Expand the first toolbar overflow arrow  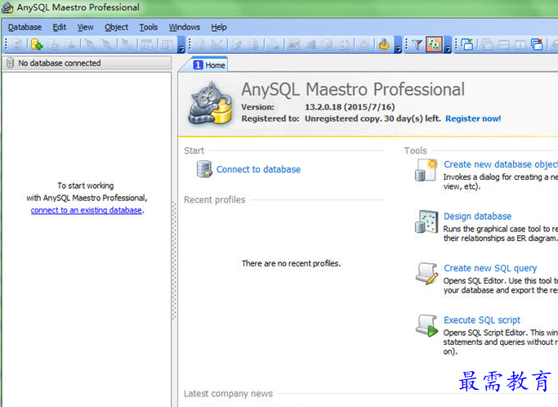click(181, 47)
